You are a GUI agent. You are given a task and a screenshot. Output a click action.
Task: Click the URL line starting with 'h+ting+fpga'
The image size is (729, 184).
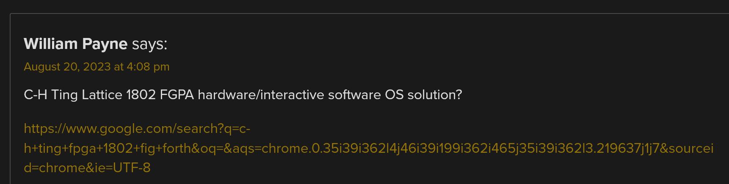(369, 148)
